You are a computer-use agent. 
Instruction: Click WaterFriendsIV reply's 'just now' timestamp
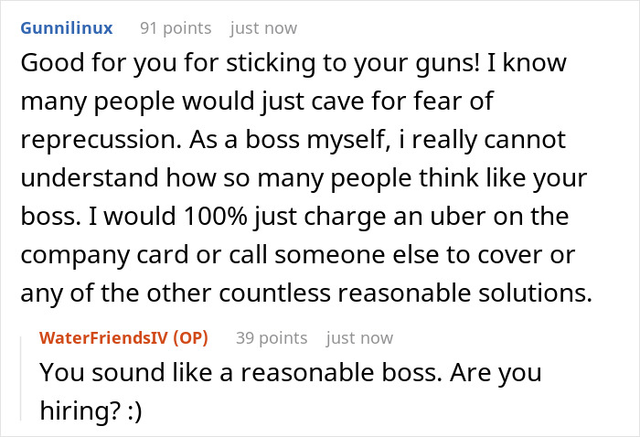tap(359, 338)
